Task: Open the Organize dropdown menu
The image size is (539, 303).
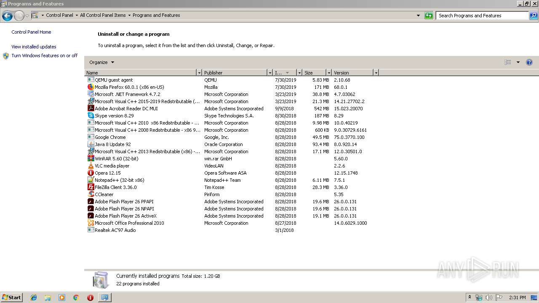Action: coord(101,62)
